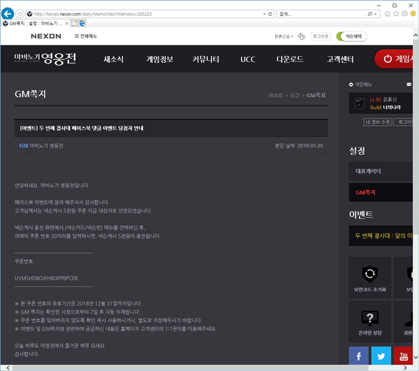Click the smiley feedback icon
419x371 pixels.
coord(413,14)
